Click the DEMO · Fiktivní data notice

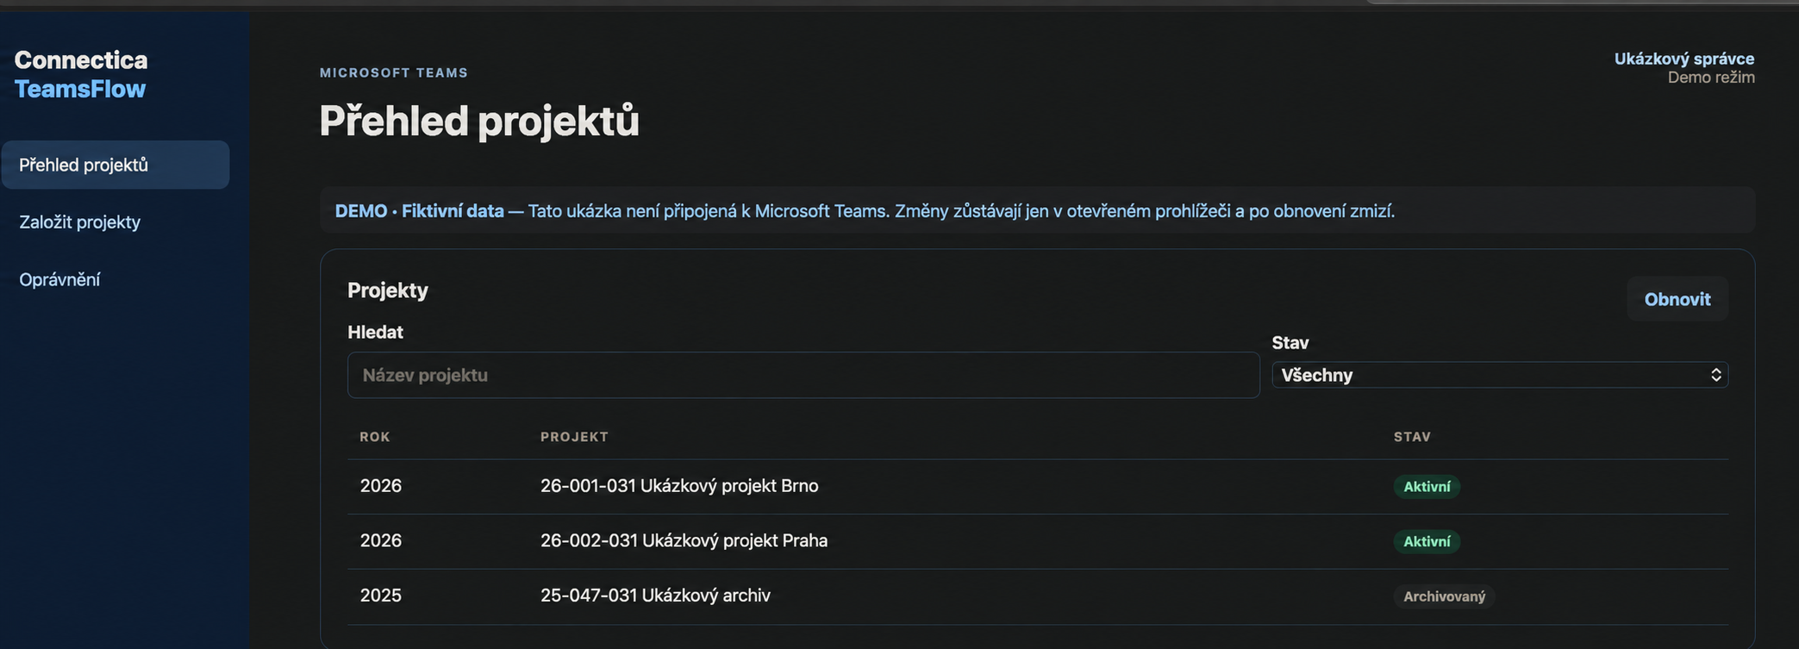pyautogui.click(x=1038, y=210)
